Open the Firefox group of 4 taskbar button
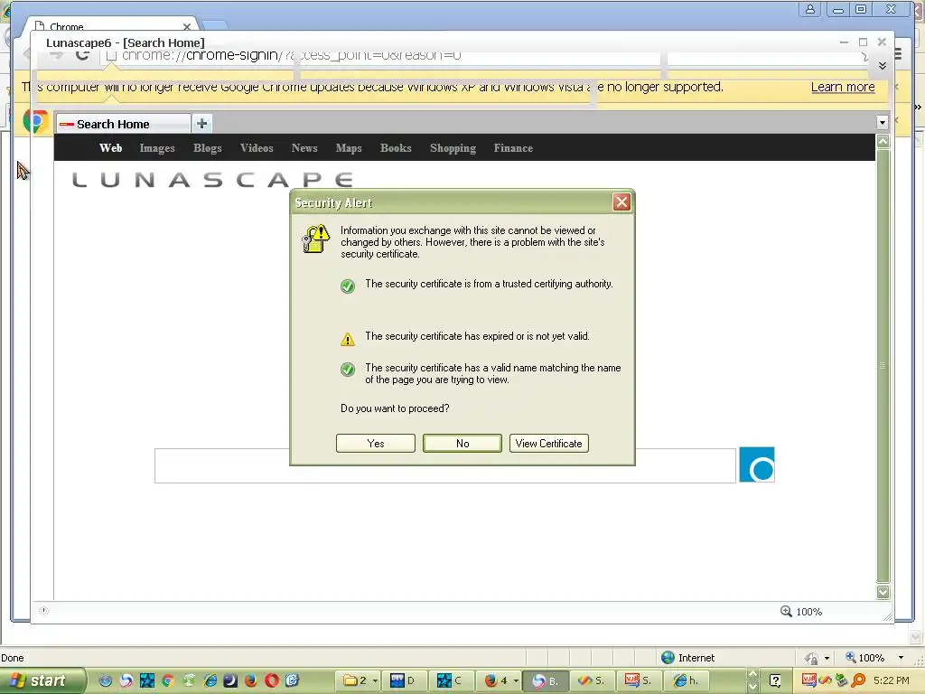This screenshot has height=694, width=925. pyautogui.click(x=499, y=680)
